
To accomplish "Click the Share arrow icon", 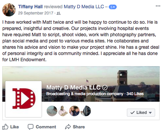I will (x=68, y=127).
